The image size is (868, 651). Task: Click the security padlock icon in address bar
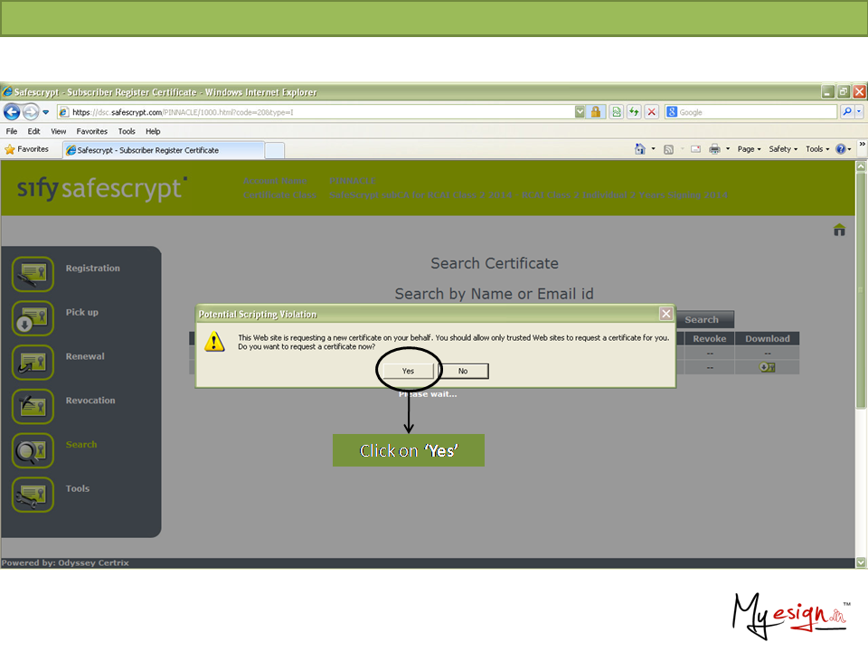597,112
